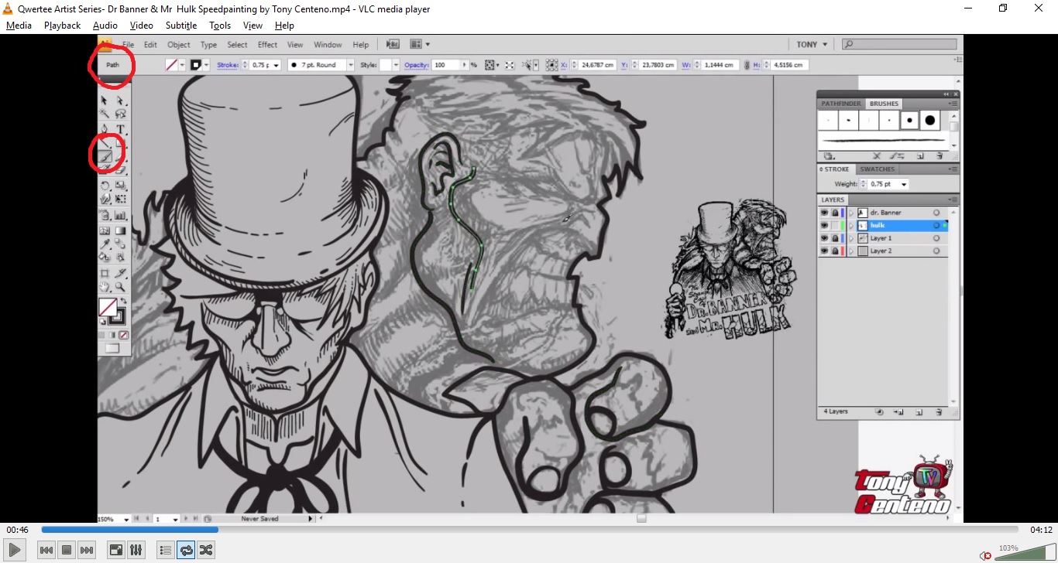Skip to next media in VLC
This screenshot has width=1058, height=563.
(87, 550)
